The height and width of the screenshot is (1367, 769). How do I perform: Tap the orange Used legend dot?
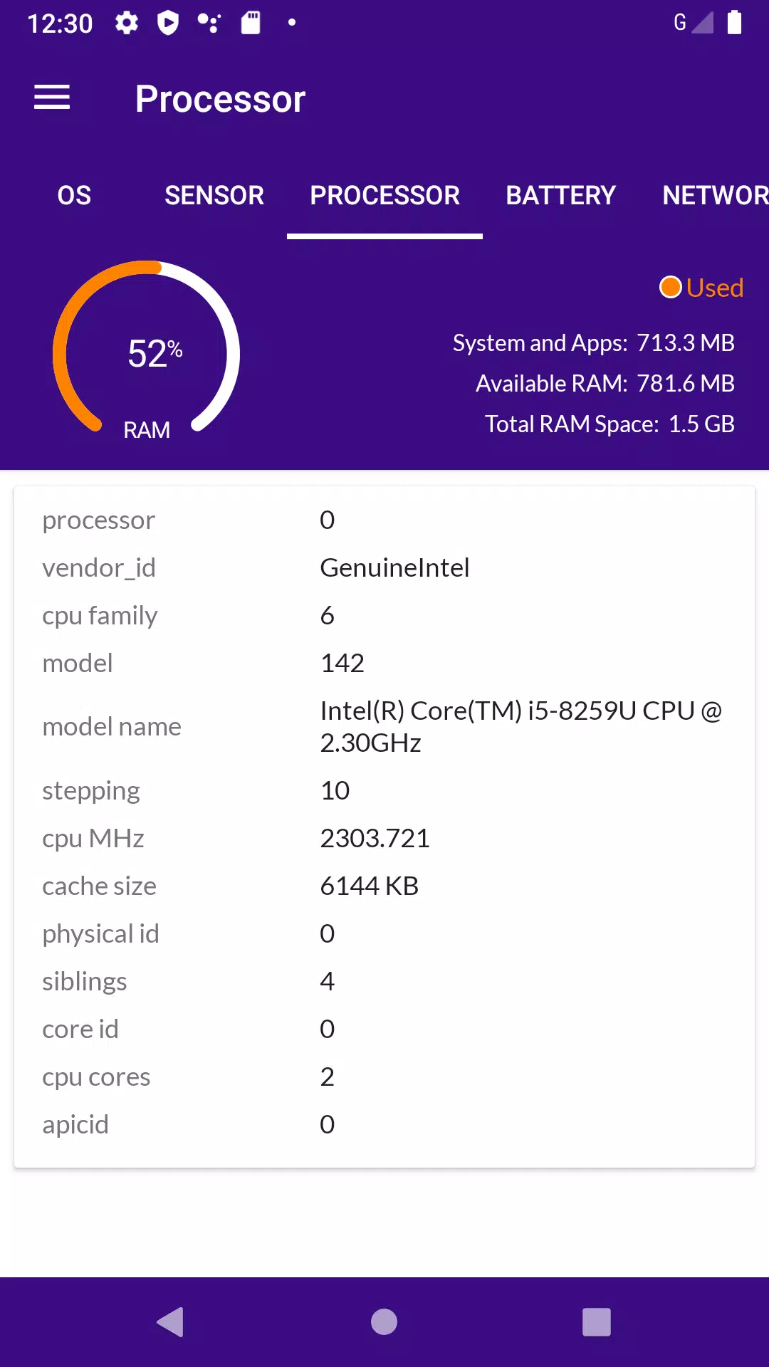[x=670, y=288]
